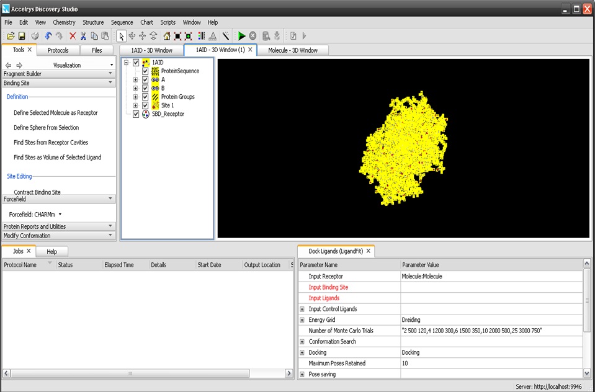This screenshot has height=392, width=595.
Task: Select the selection arrow tool
Action: tap(122, 36)
